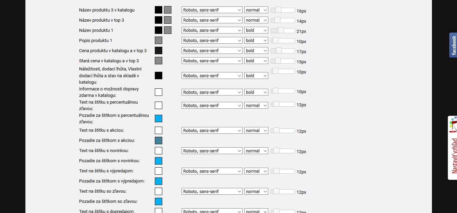Viewport: 457px width, 213px height.
Task: Click size slider for Text na štítku s novinkou
Action: pos(283,151)
